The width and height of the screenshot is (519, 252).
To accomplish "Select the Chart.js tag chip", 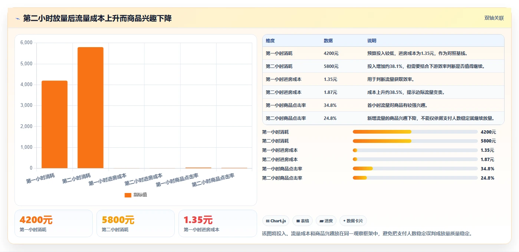I will point(276,221).
